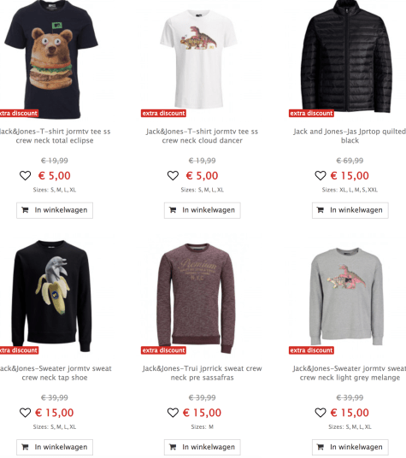Favorite the bear burger T-shirt with the heart
Screen dimensions: 406x458
point(25,175)
